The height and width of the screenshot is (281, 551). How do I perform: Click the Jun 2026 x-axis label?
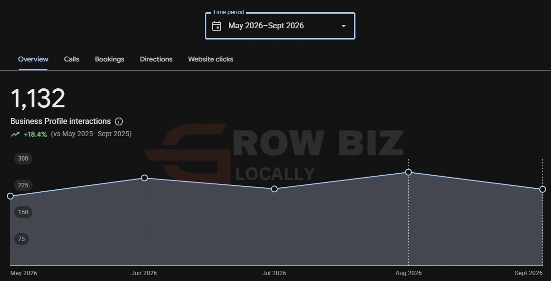(144, 273)
